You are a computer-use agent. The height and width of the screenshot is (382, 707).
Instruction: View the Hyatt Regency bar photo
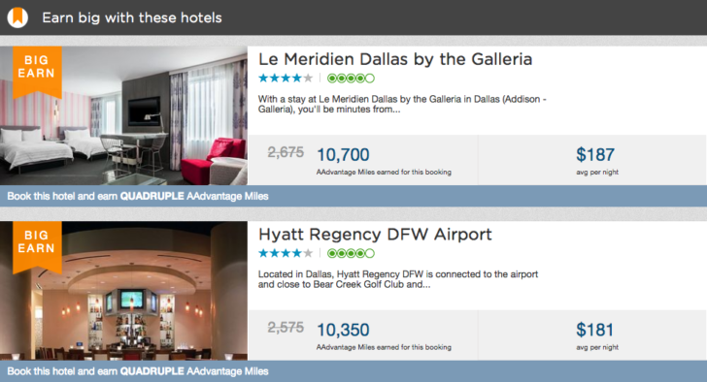point(123,291)
